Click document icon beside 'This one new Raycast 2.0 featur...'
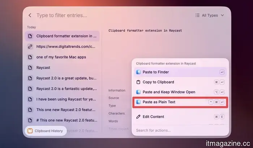The width and height of the screenshot is (253, 148). click(x=30, y=110)
